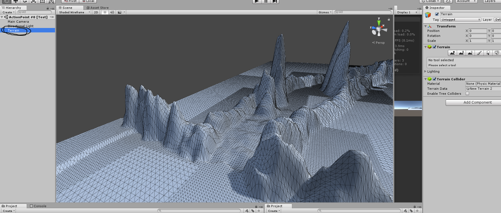
Task: Click the Pause playback button
Action: [266, 1]
